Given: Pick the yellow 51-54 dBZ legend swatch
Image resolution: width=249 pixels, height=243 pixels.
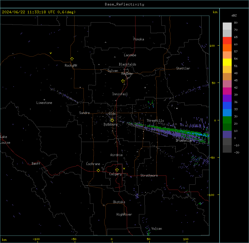Looking at the screenshot, I should coord(227,62).
